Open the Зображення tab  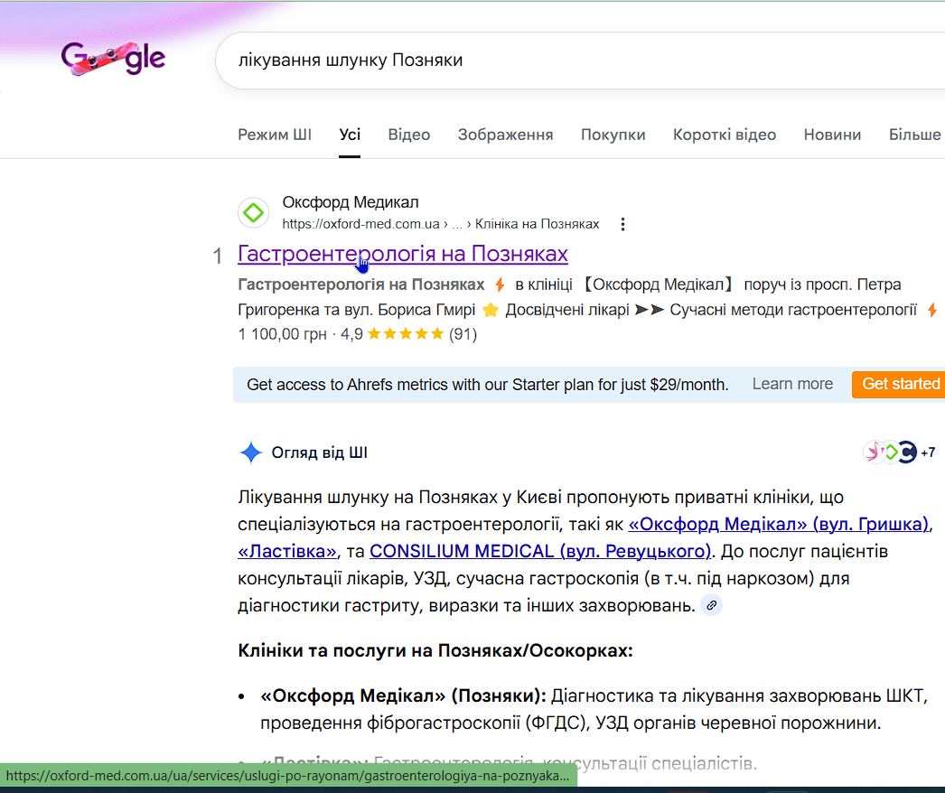pyautogui.click(x=505, y=135)
